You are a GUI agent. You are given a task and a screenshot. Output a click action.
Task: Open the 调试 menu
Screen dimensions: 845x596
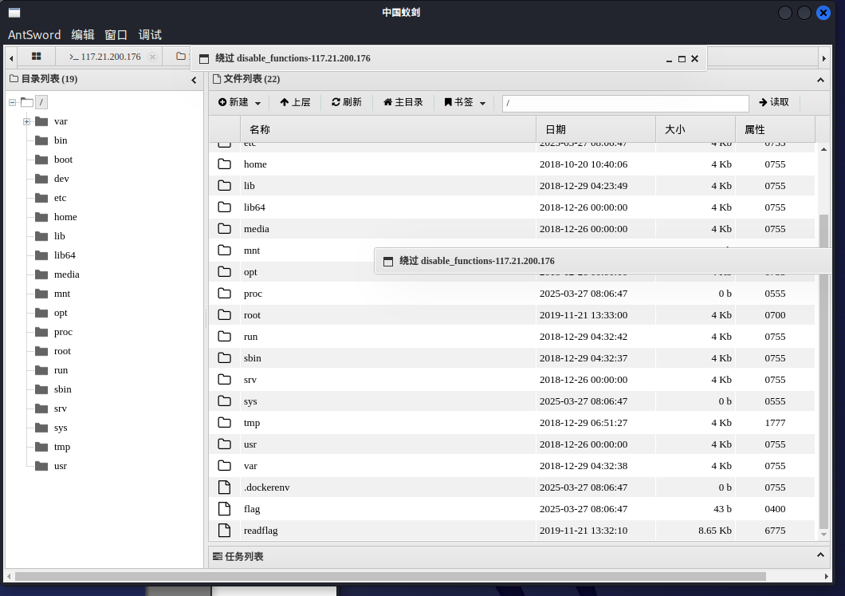click(150, 35)
